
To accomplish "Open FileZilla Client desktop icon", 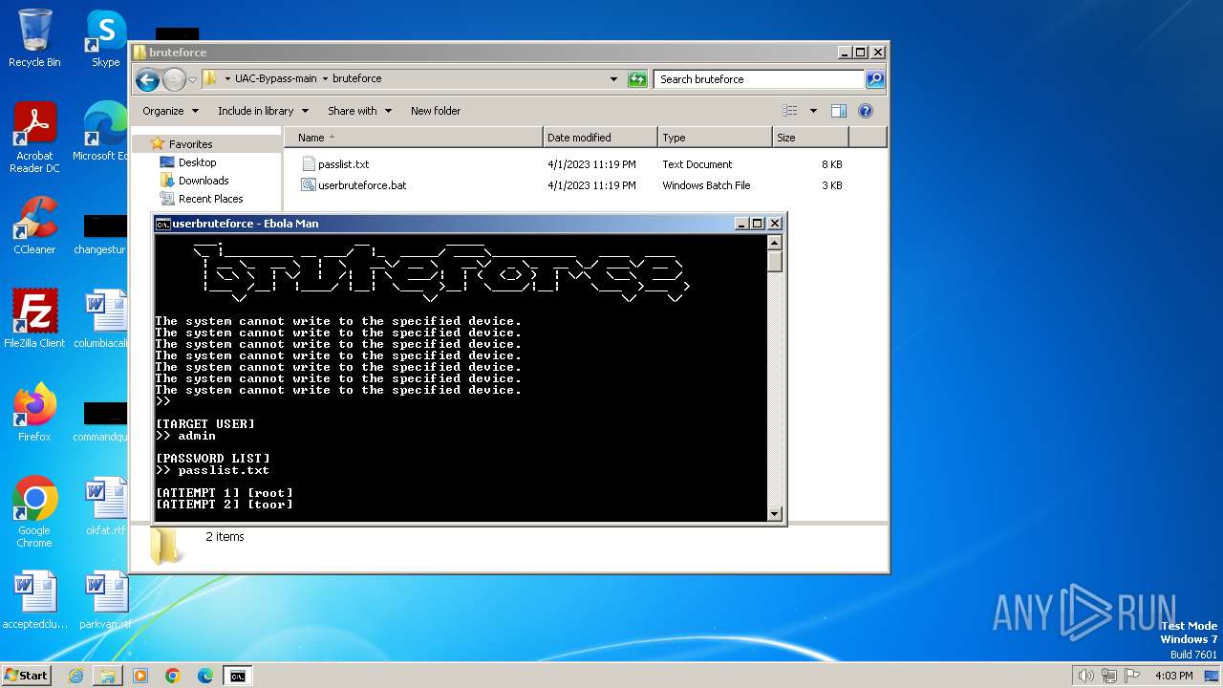I will pos(34,319).
